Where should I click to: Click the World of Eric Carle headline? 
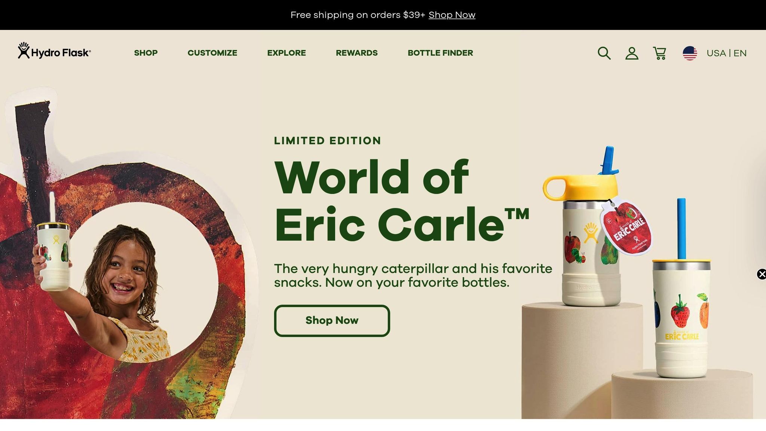pyautogui.click(x=401, y=201)
